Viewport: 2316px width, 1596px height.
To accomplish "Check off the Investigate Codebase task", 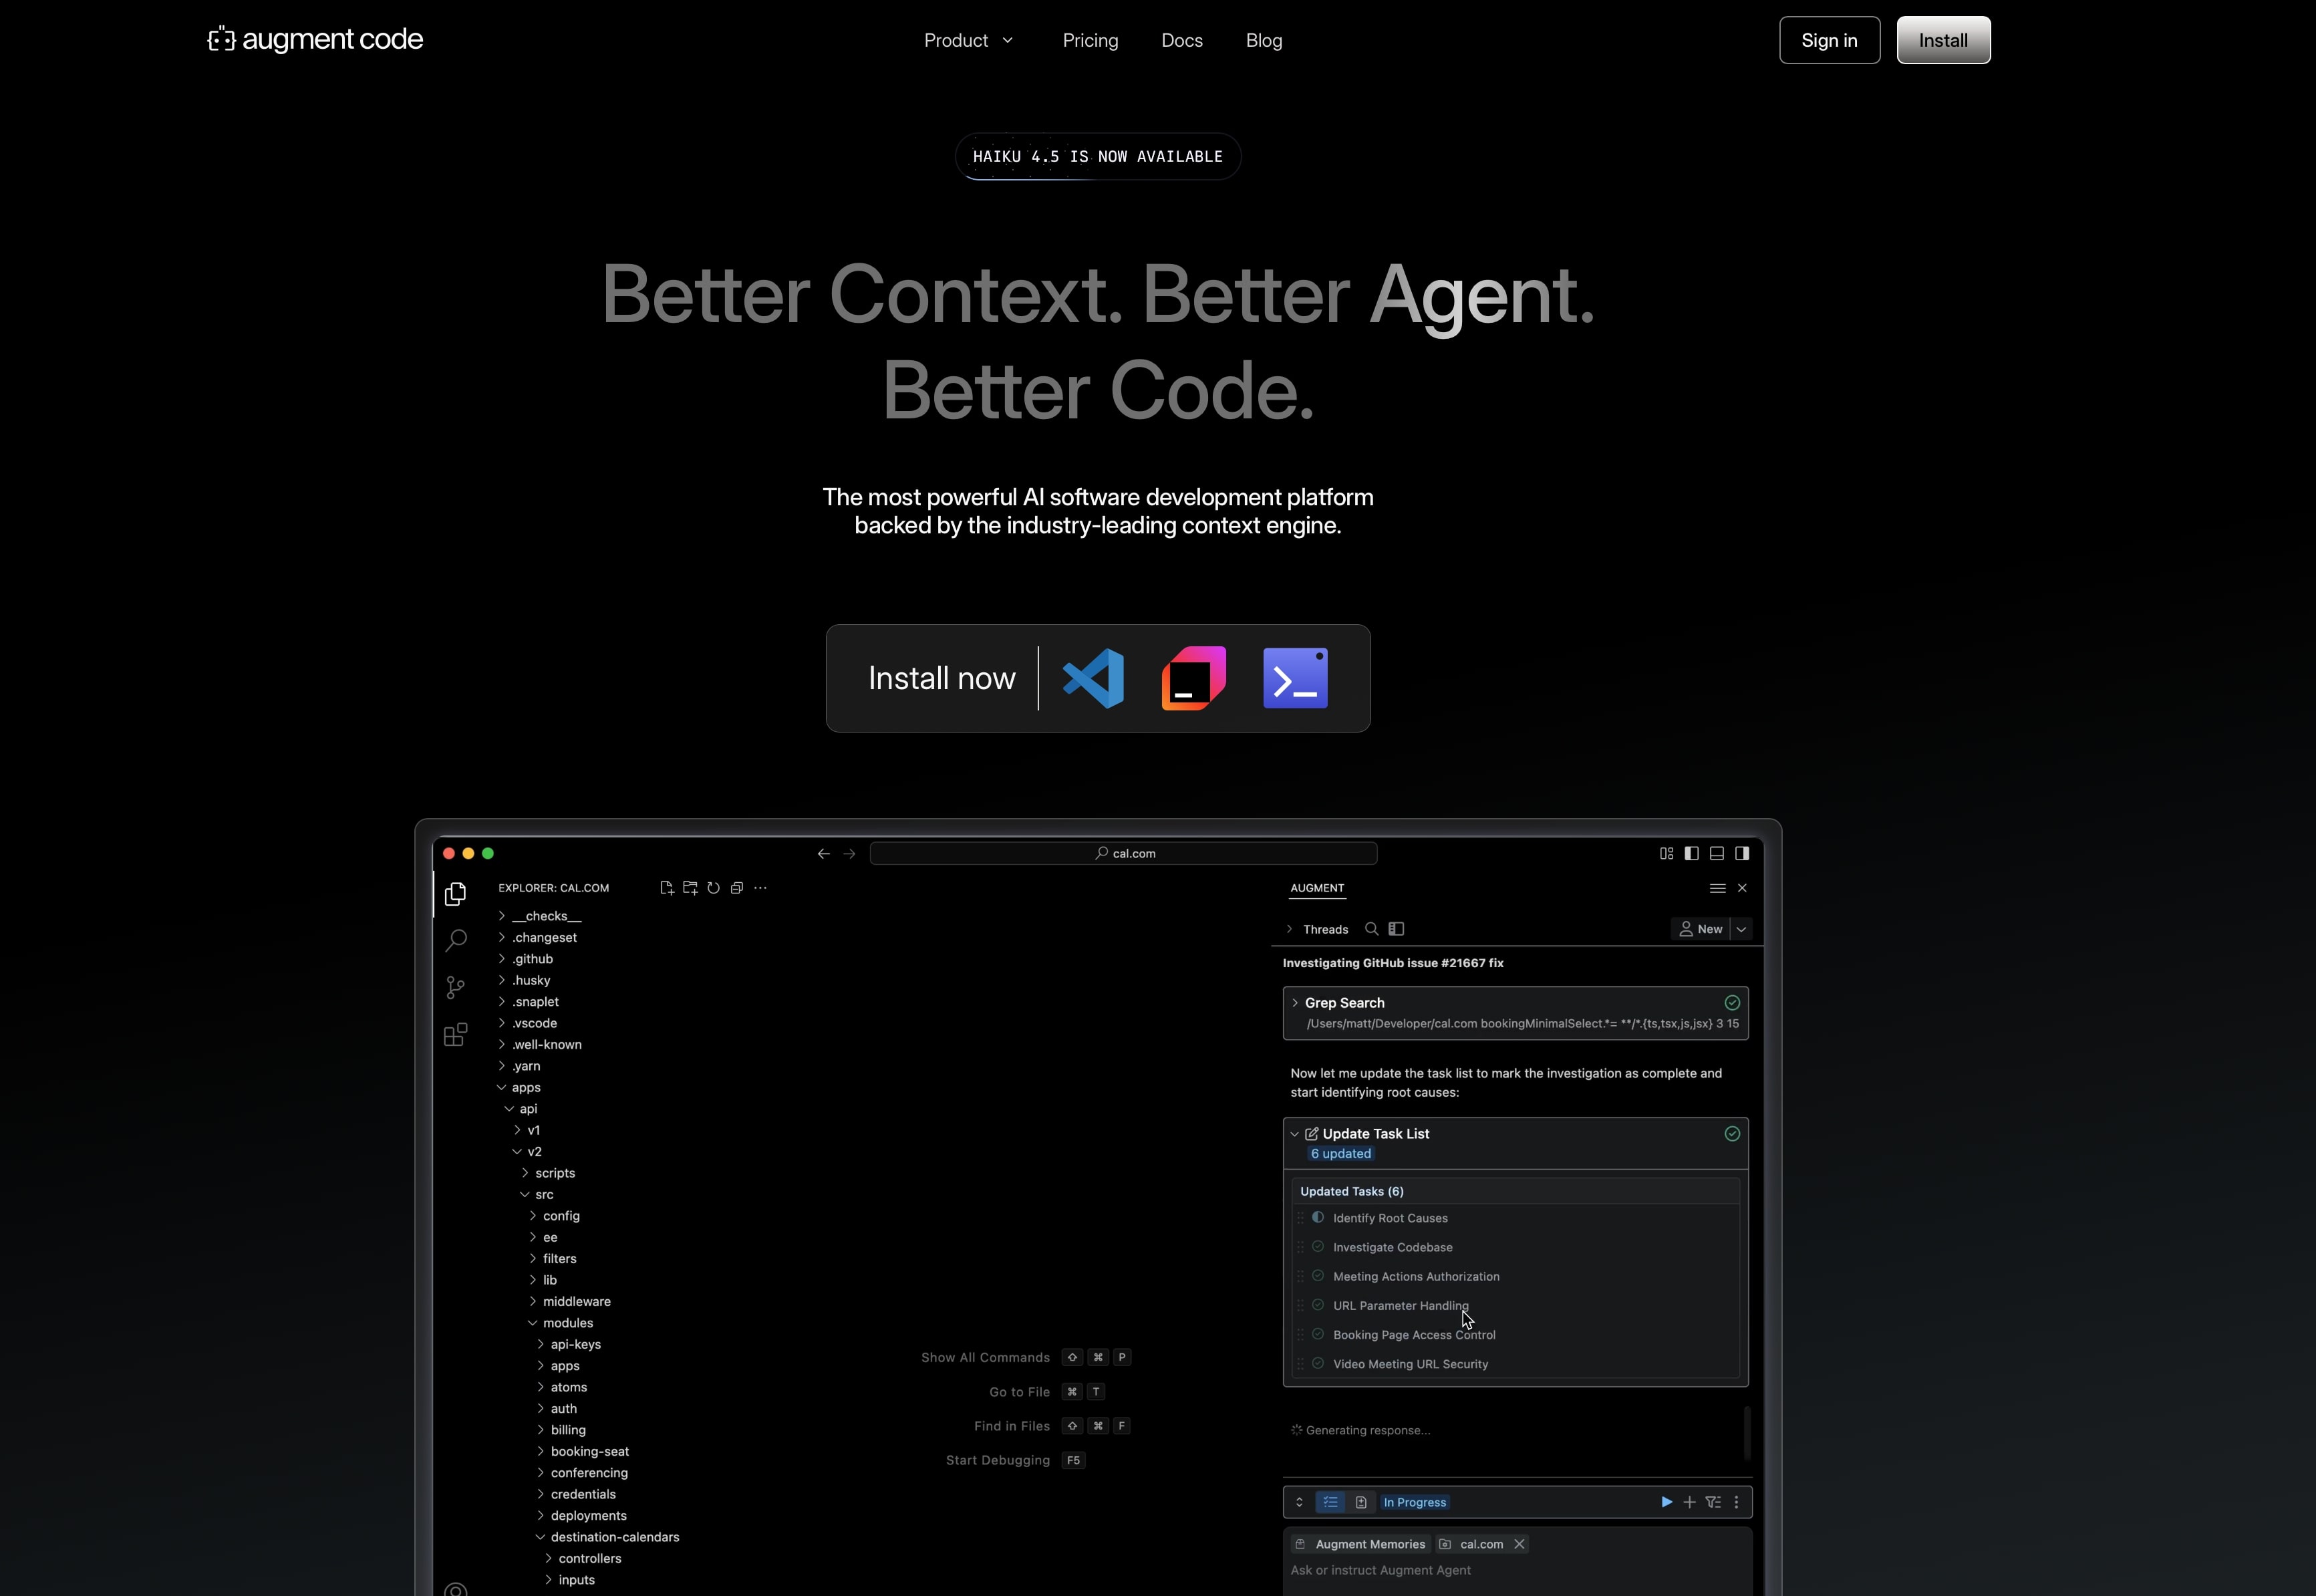I will click(x=1318, y=1247).
